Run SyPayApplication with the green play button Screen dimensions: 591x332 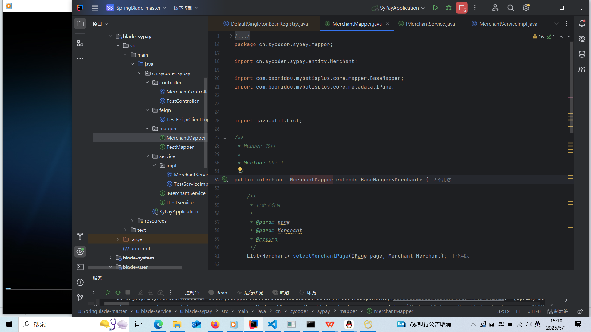click(435, 8)
